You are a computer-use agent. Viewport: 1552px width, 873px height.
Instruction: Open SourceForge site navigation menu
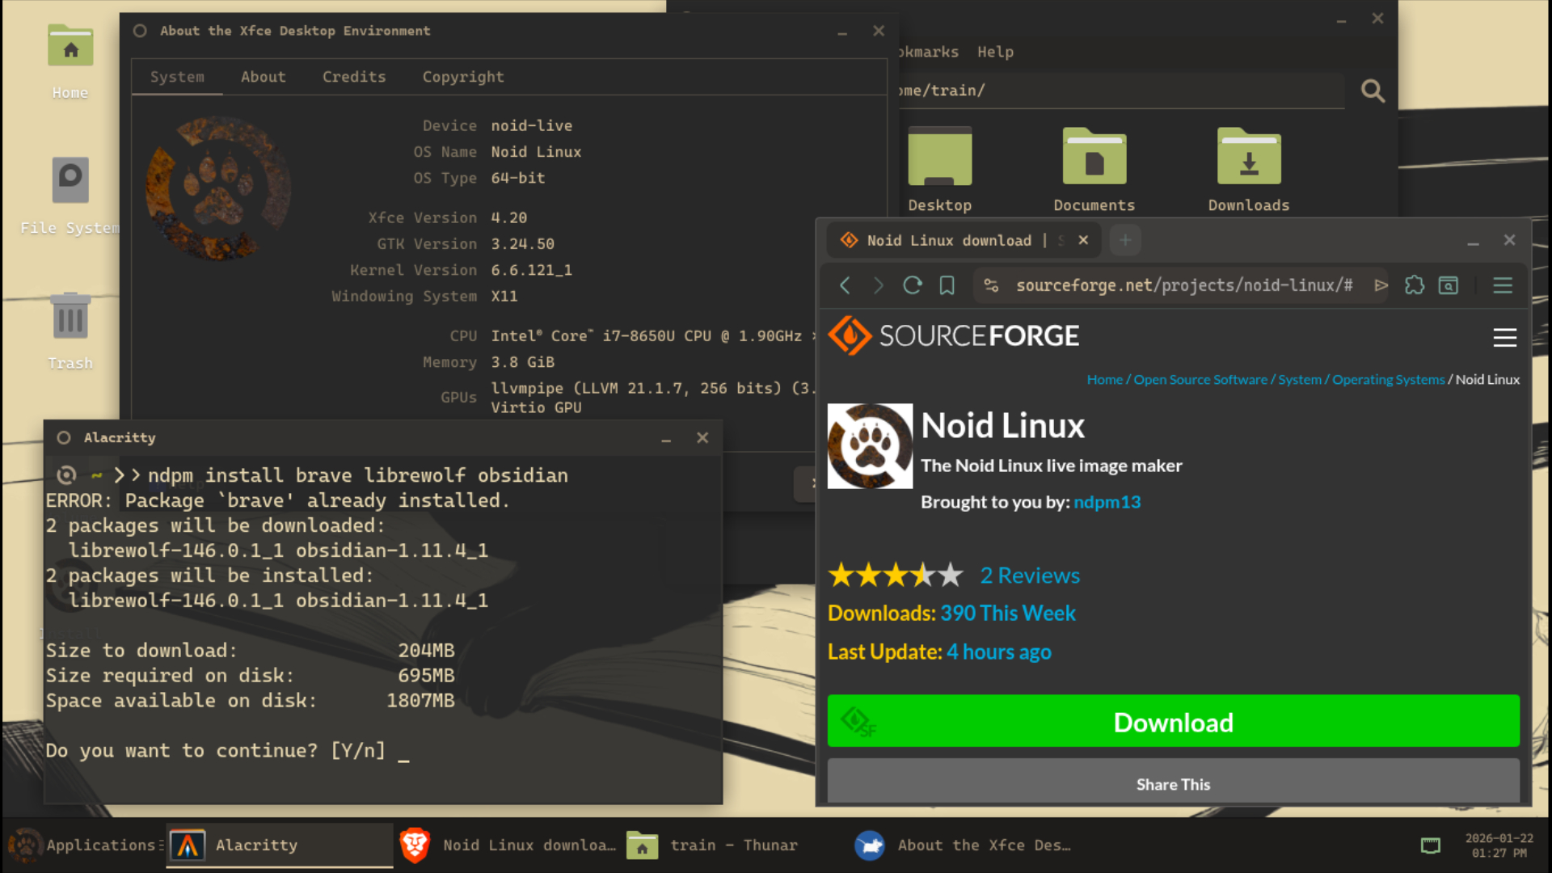(x=1504, y=338)
